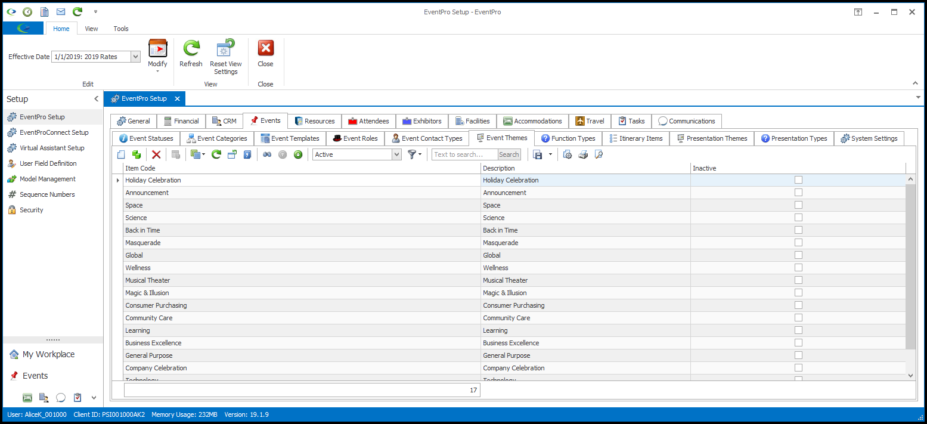Click the envelope mail icon in title bar
This screenshot has height=424, width=927.
click(x=61, y=12)
